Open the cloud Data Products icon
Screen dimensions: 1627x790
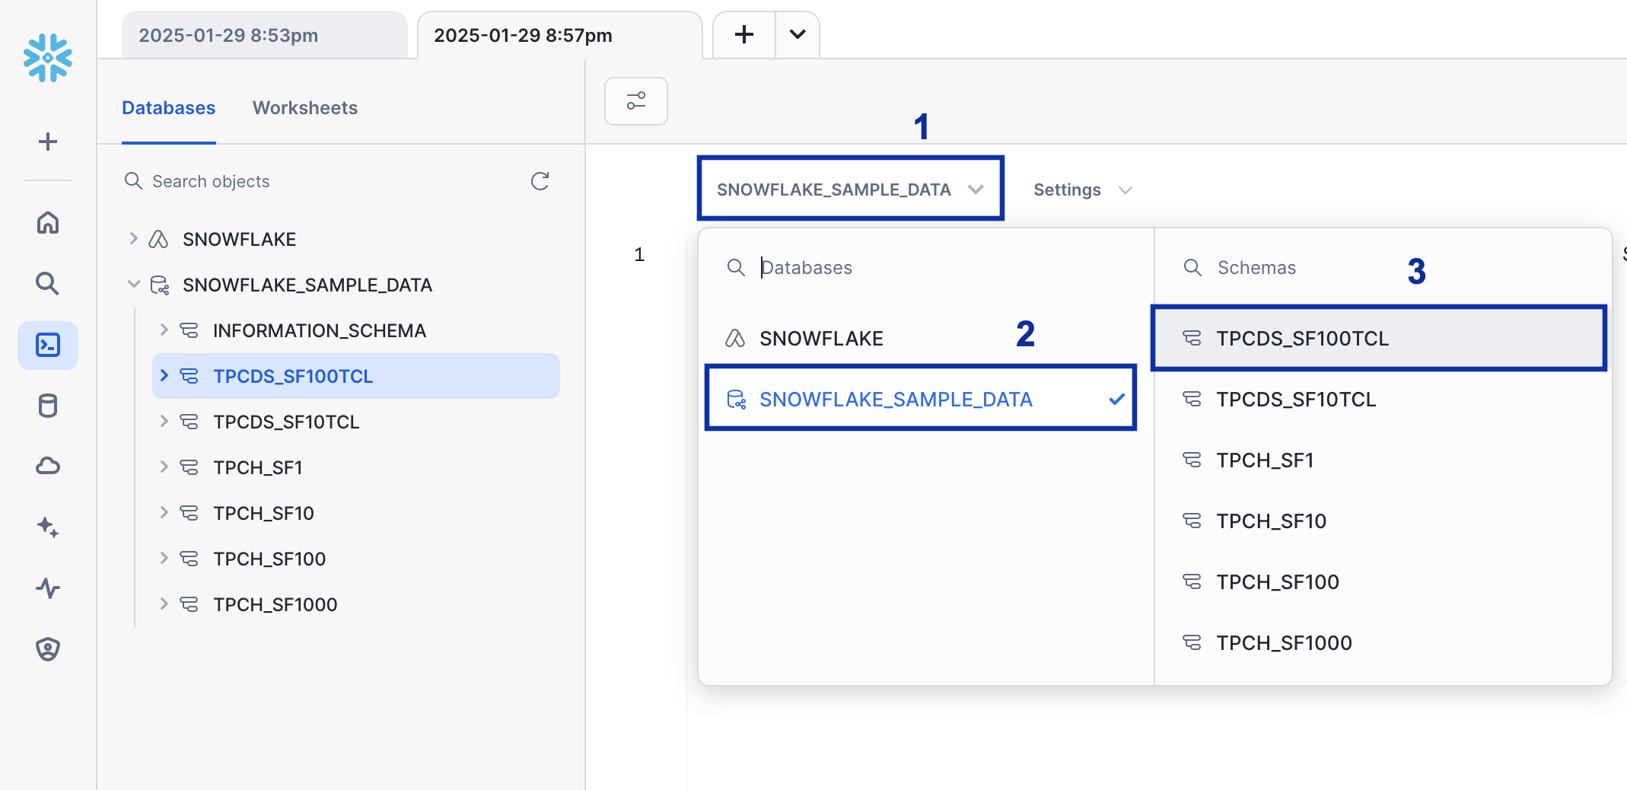[x=48, y=466]
